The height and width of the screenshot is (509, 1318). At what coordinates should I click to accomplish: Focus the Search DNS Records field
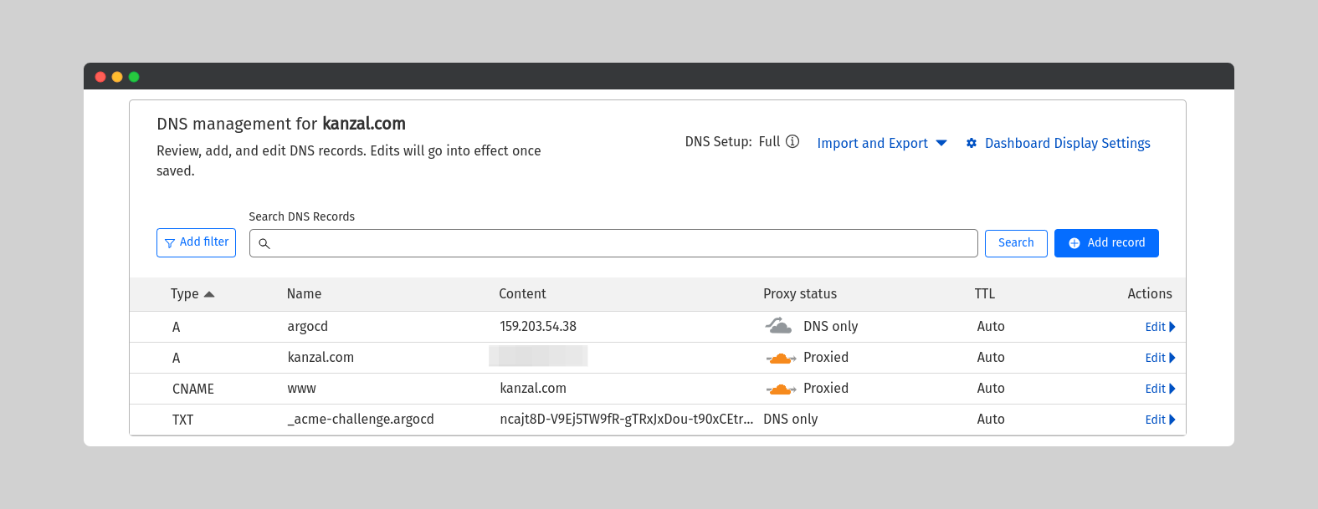[x=613, y=243]
